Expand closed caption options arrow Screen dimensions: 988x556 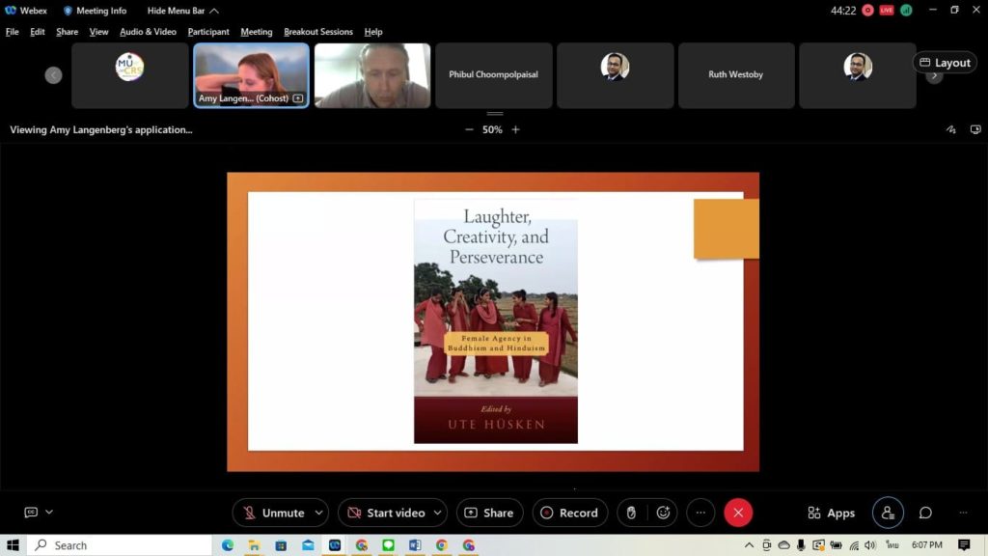pyautogui.click(x=49, y=512)
